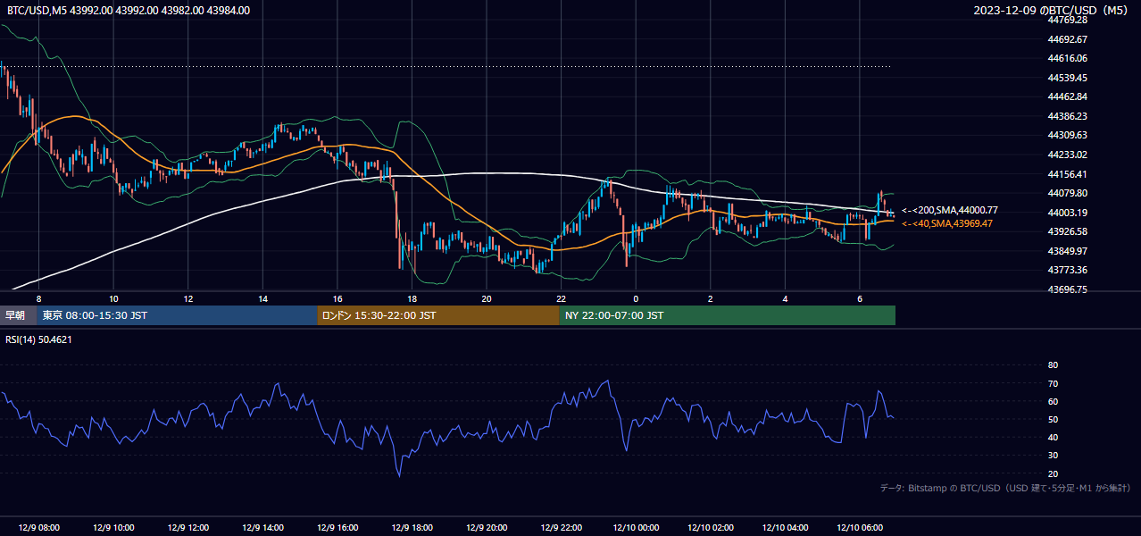Click hour tick 10 under the price chart
Screen dimensions: 1141x536
tap(113, 298)
